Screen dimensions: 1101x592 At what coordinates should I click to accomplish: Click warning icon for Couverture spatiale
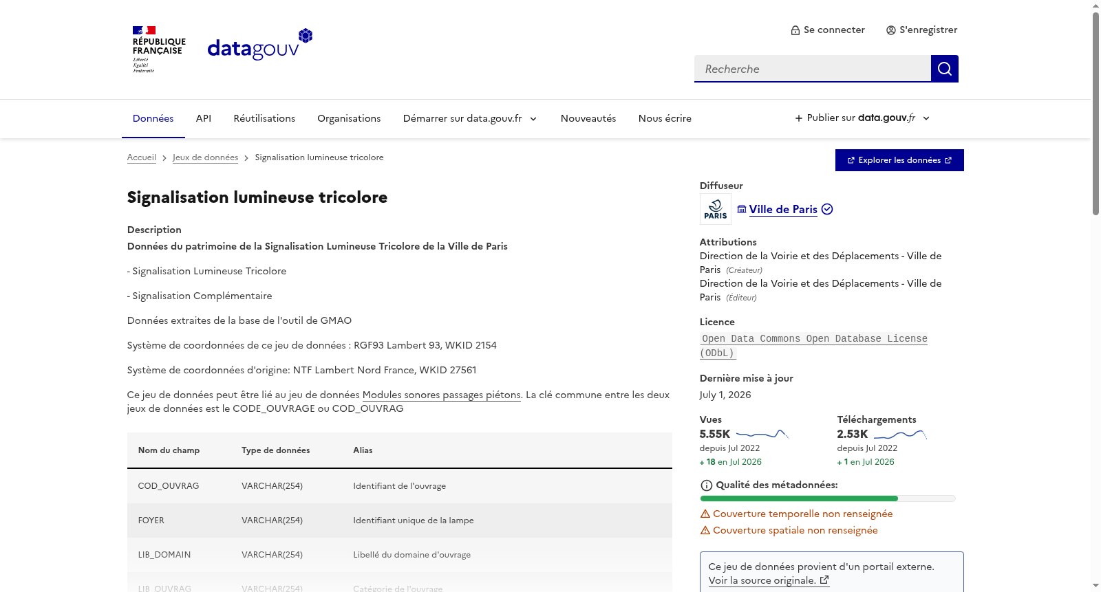pos(705,530)
